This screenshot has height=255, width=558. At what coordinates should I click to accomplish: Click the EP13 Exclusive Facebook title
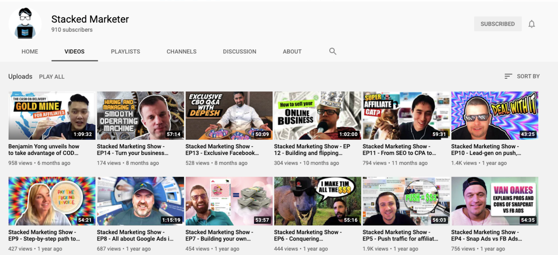(x=222, y=150)
